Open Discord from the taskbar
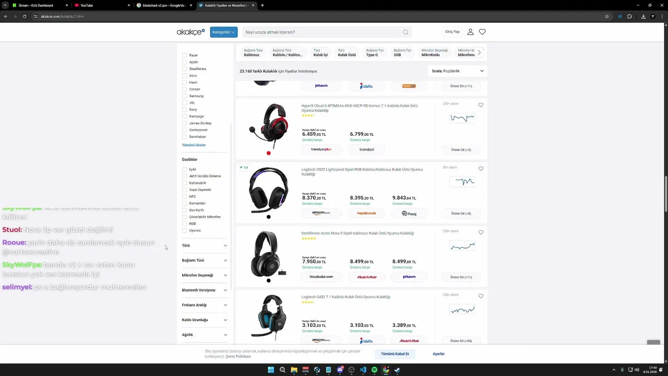 pyautogui.click(x=340, y=370)
